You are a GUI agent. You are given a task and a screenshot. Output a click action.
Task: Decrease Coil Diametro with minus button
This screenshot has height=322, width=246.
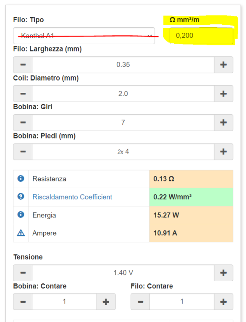pos(23,94)
